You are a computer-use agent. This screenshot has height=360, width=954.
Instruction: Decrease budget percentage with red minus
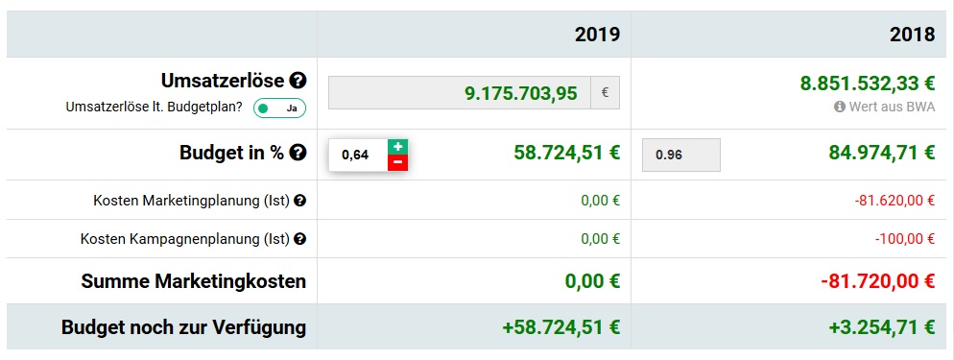point(398,162)
